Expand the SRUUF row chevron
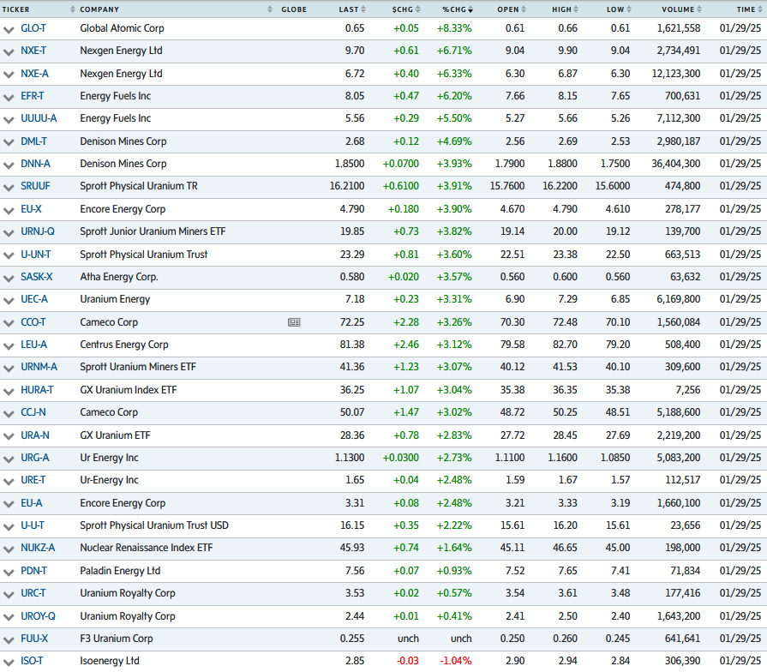The width and height of the screenshot is (767, 672). pyautogui.click(x=9, y=188)
